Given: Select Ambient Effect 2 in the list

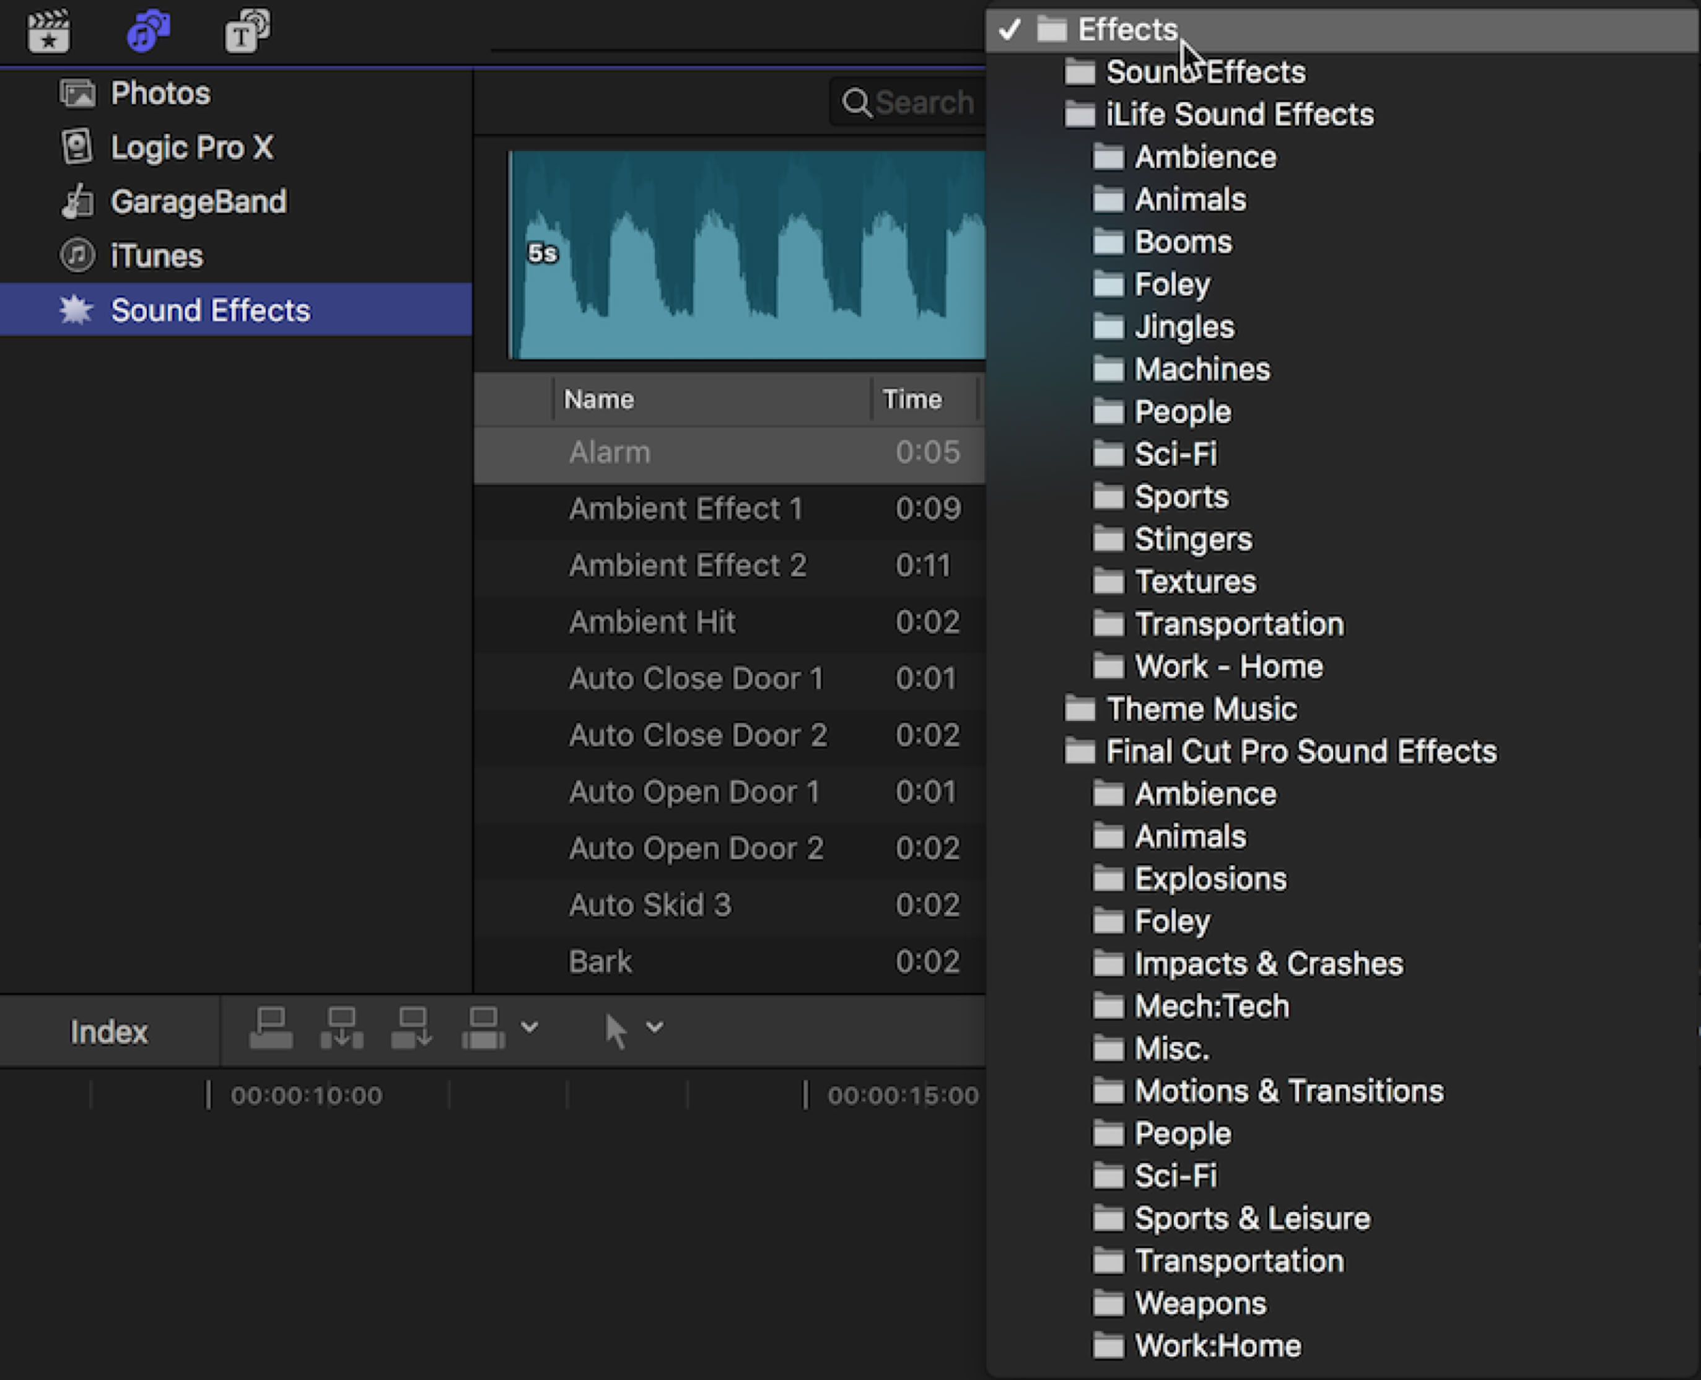Looking at the screenshot, I should point(687,566).
